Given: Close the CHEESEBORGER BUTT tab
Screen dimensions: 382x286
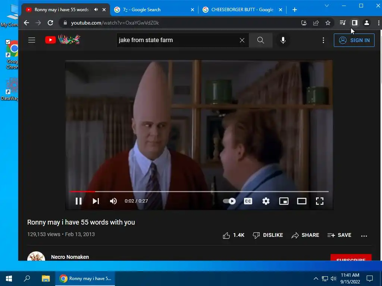Looking at the screenshot, I should pyautogui.click(x=281, y=10).
